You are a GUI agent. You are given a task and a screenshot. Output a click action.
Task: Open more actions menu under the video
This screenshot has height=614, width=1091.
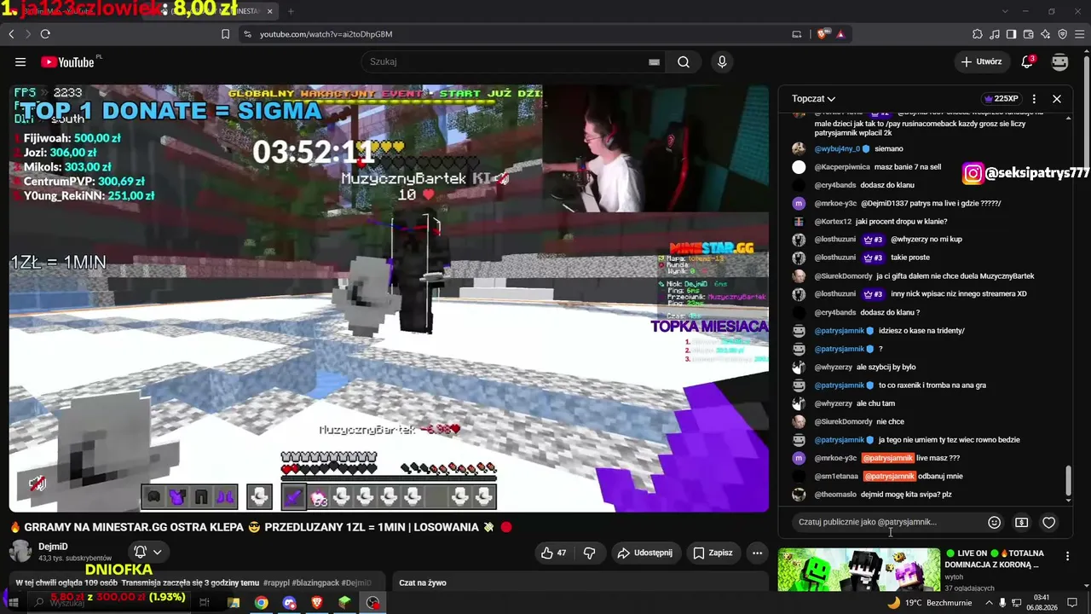pos(757,553)
